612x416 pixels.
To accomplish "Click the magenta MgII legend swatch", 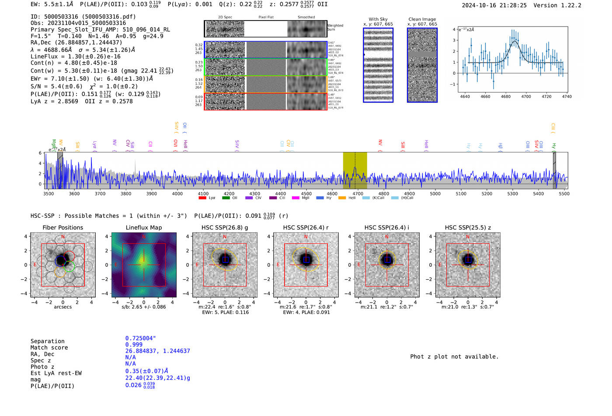I will pos(296,198).
